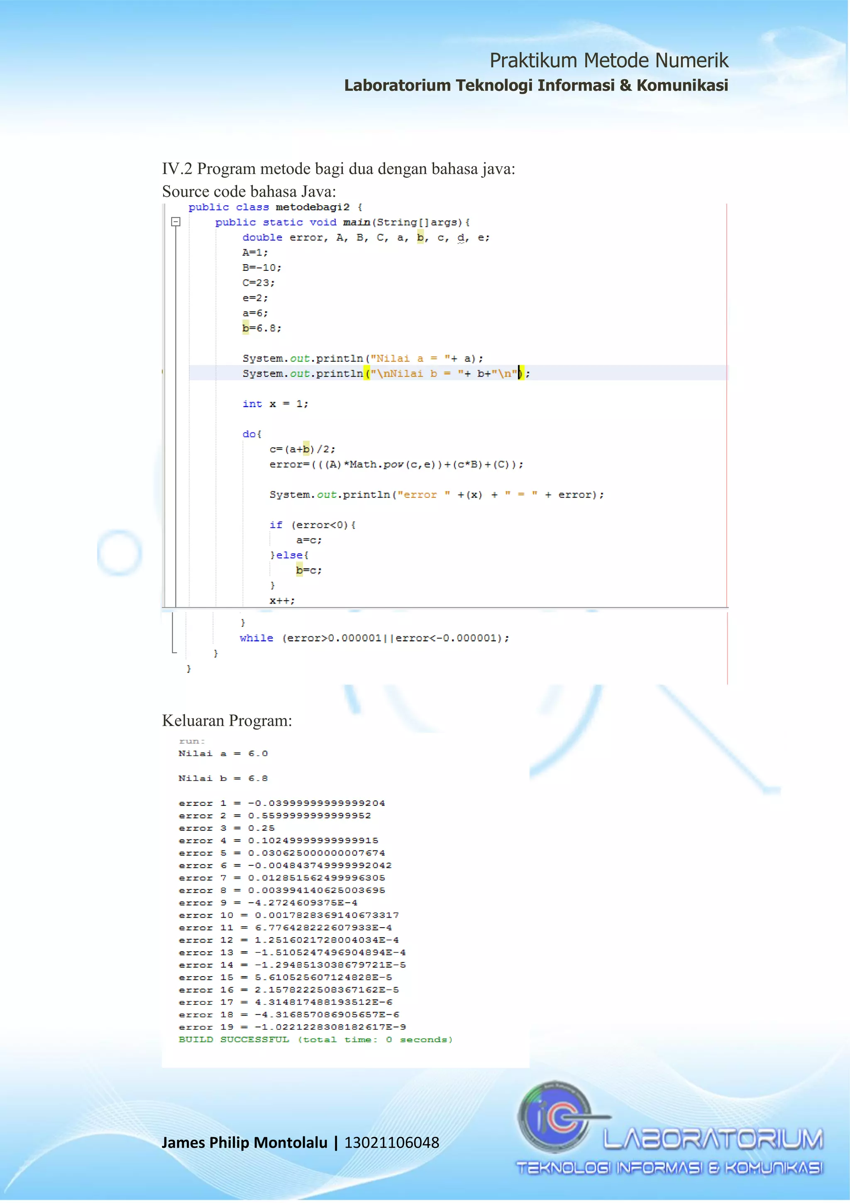Click code line 'b=6.8;'
Screen dimensions: 850x1203
(x=262, y=329)
